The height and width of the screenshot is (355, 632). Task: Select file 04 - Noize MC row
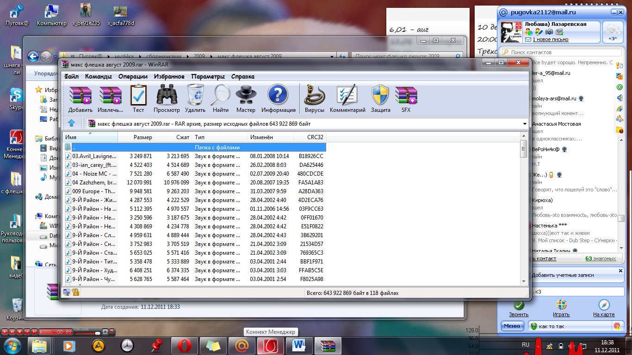click(x=194, y=174)
